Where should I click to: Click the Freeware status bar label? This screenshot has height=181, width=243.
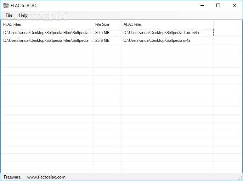12,177
